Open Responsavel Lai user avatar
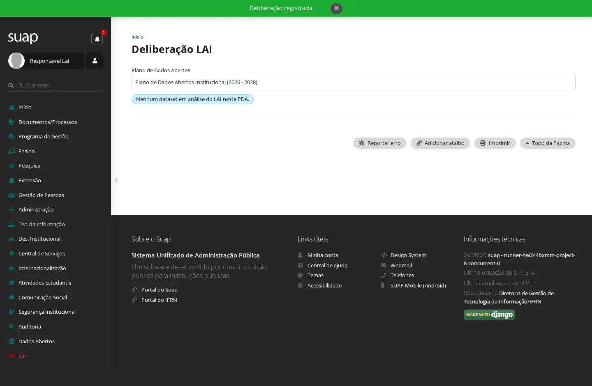The image size is (592, 386). pos(16,61)
